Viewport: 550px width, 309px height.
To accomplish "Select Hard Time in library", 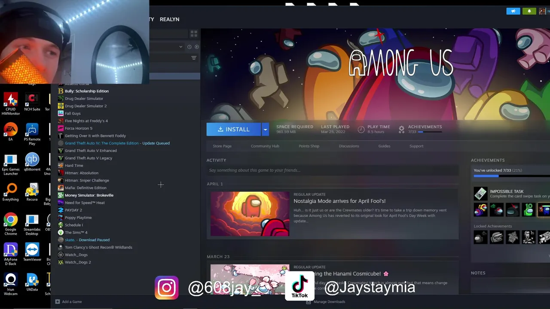I will click(x=74, y=166).
